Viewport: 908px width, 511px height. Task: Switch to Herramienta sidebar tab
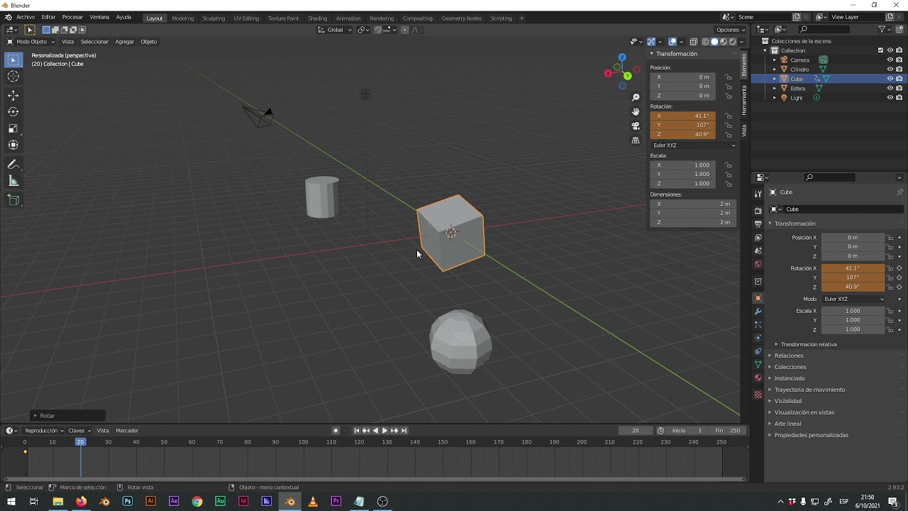[744, 100]
